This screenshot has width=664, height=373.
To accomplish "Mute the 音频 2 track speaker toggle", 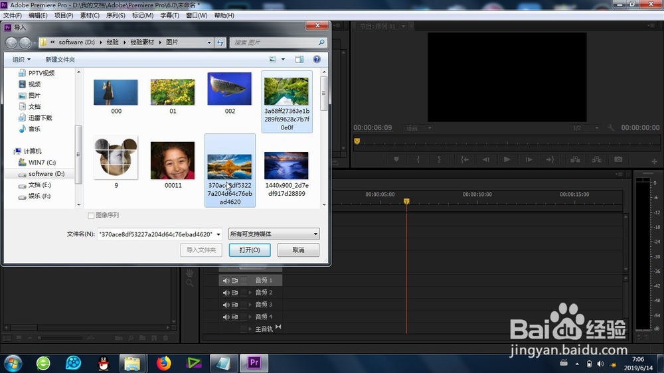I will [226, 293].
